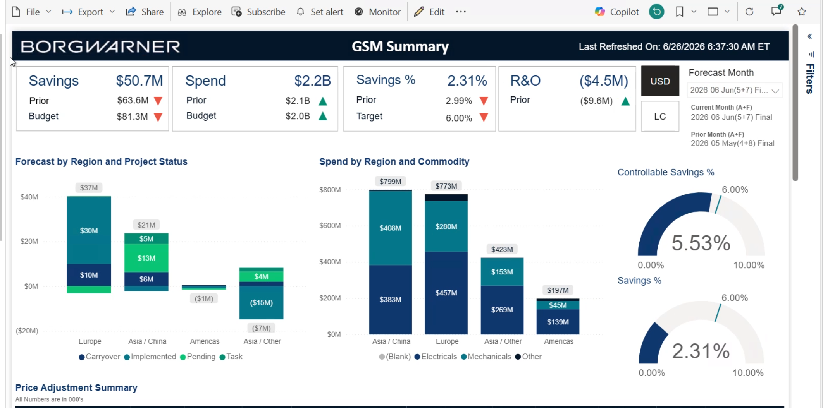This screenshot has height=408, width=823.
Task: Open the more options ellipsis
Action: pos(461,12)
